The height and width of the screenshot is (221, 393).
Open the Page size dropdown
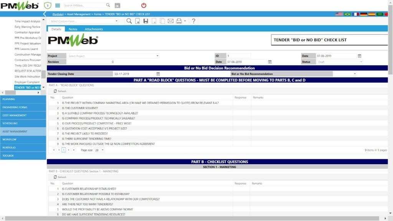[102, 150]
